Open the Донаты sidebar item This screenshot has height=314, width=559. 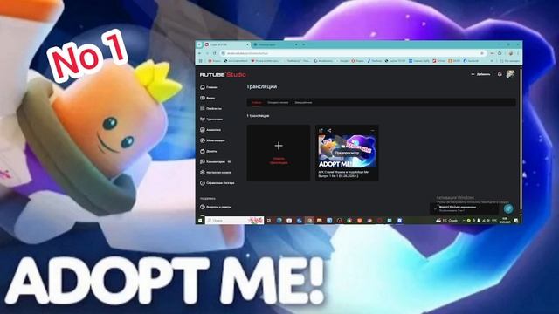click(x=209, y=151)
